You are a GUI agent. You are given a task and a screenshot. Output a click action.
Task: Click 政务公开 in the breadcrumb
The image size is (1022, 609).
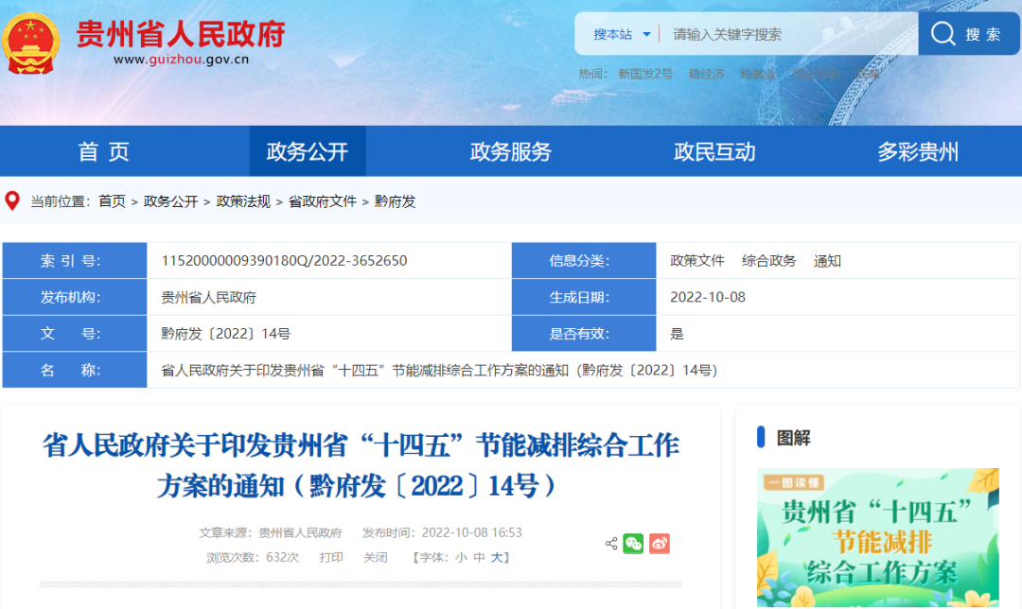pos(170,201)
